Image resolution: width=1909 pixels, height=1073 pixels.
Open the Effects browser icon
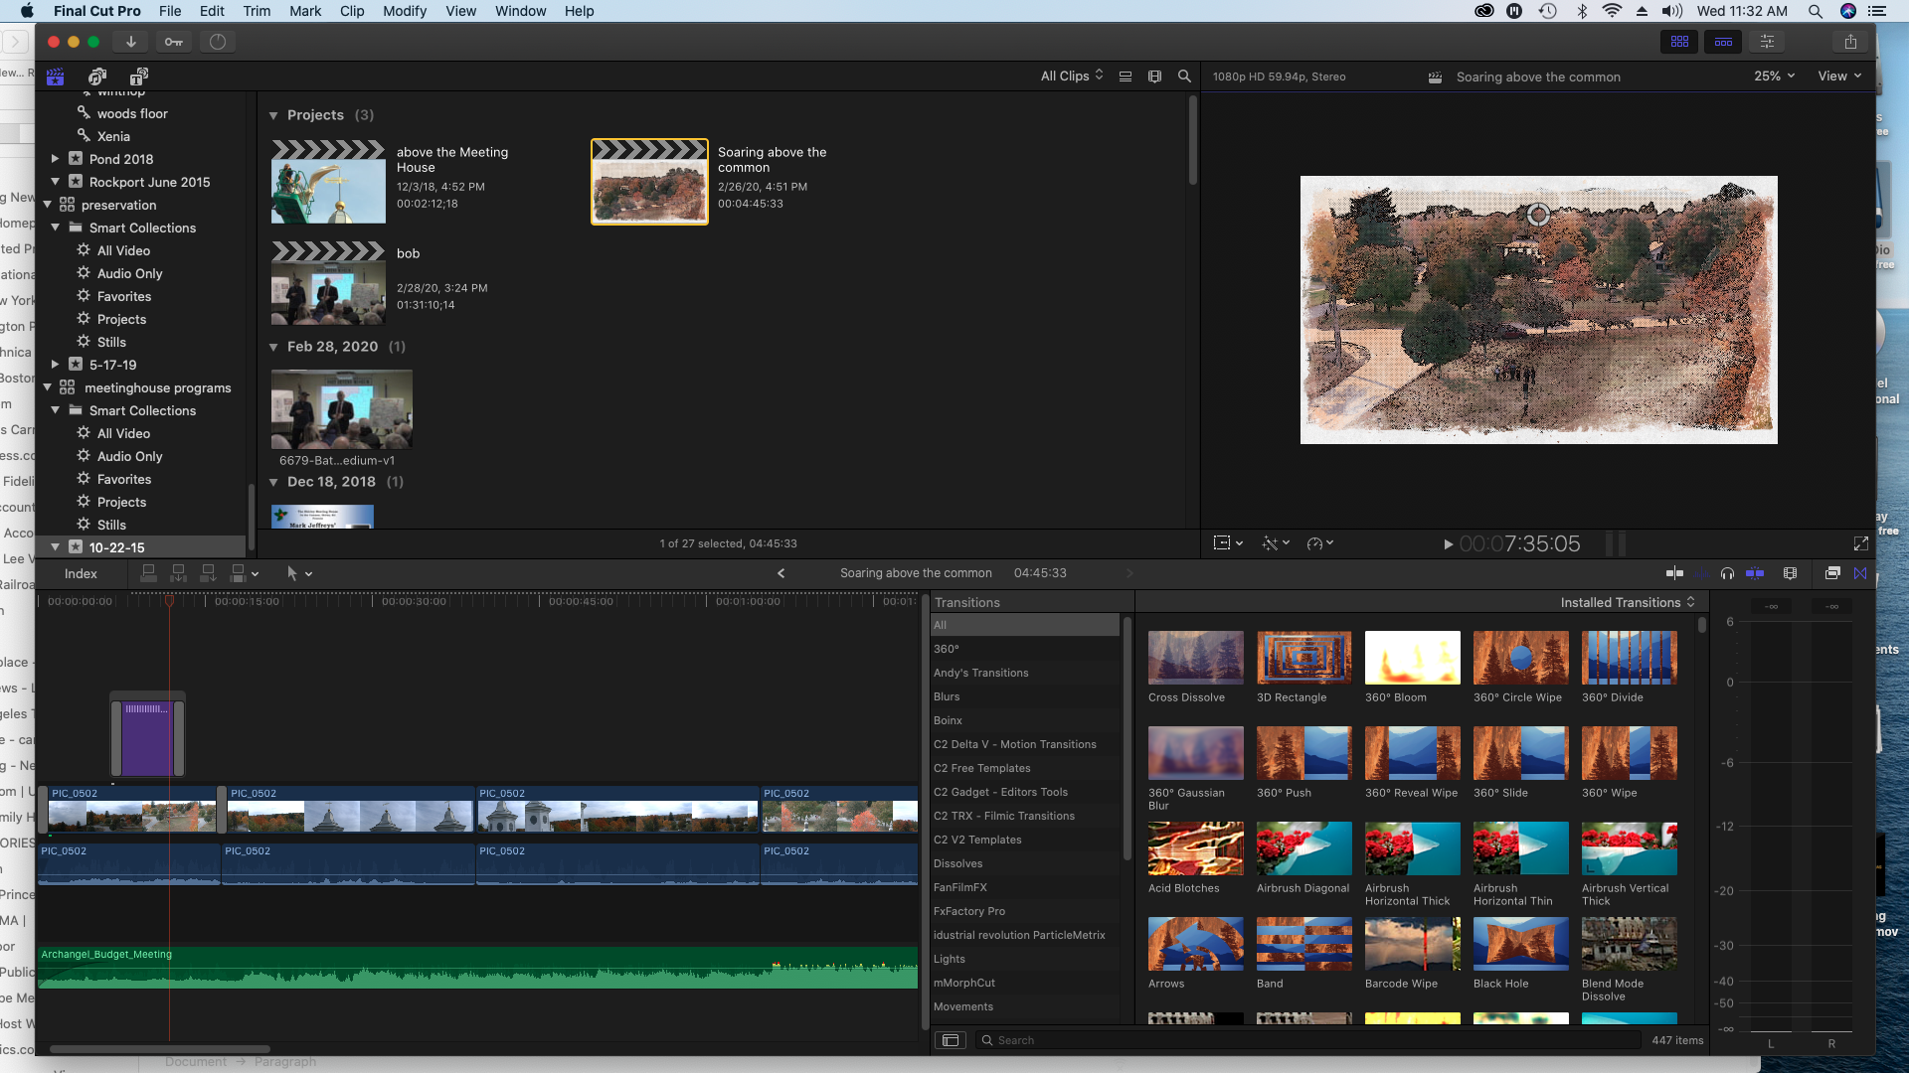[x=1831, y=573]
